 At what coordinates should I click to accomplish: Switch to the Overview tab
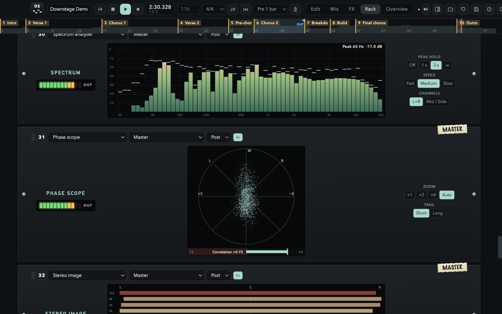point(397,9)
